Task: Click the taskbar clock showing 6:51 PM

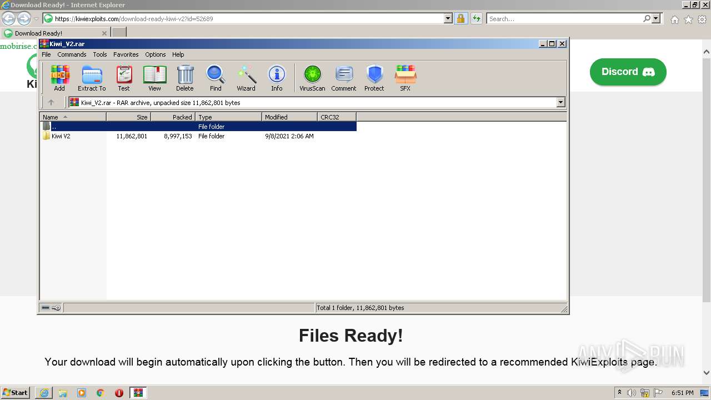Action: 682,393
